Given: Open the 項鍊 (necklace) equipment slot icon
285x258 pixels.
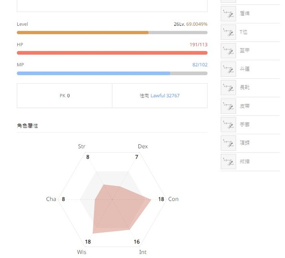Looking at the screenshot, I should (228, 143).
